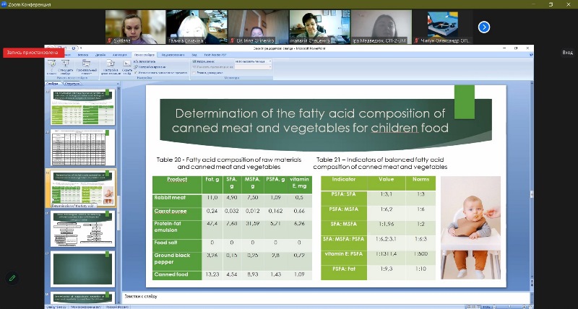Click the language indicator in status bar
Screen dimensions: 578x309
tap(117, 306)
